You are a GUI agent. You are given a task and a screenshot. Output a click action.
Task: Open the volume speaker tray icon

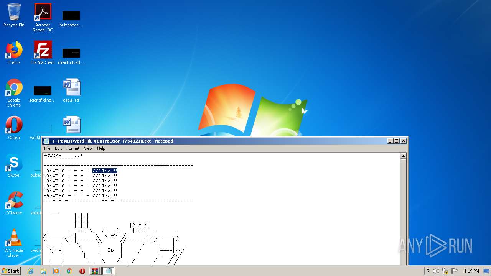436,271
